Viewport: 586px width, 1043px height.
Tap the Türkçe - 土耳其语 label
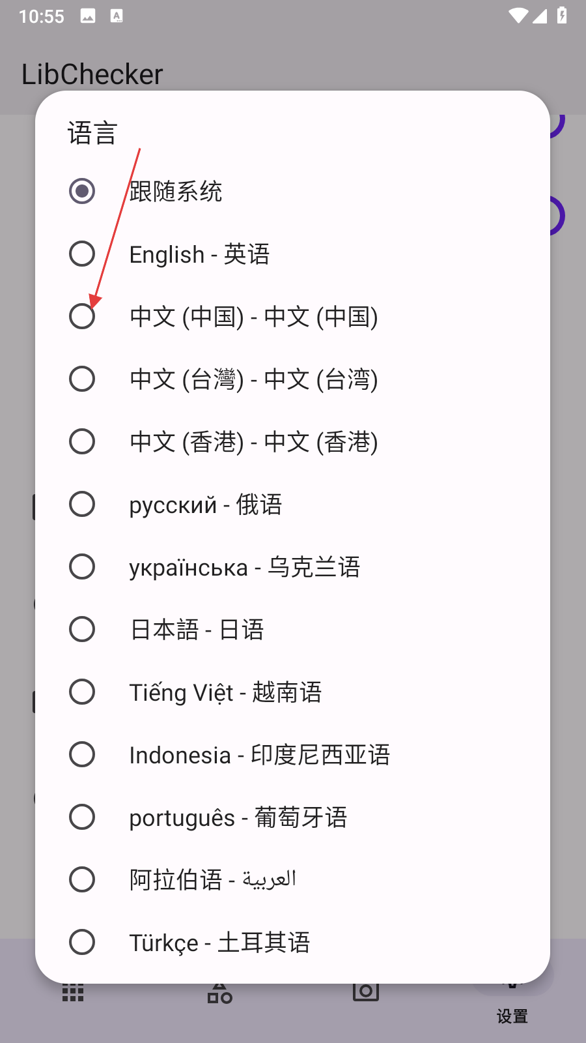(219, 943)
